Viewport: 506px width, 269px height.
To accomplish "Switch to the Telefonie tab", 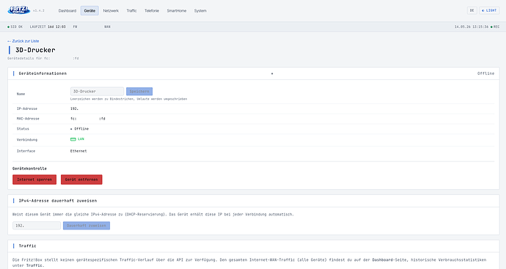I will [152, 11].
